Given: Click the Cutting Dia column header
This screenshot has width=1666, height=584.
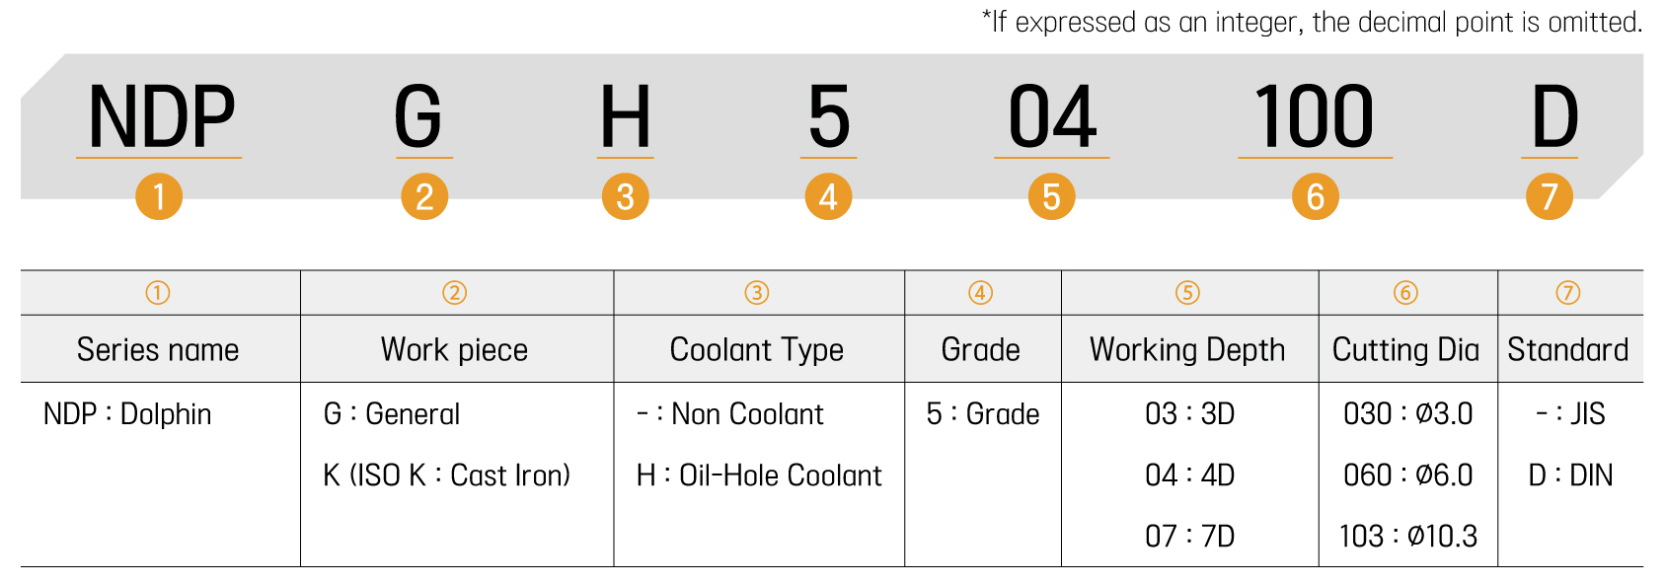Looking at the screenshot, I should point(1405,349).
